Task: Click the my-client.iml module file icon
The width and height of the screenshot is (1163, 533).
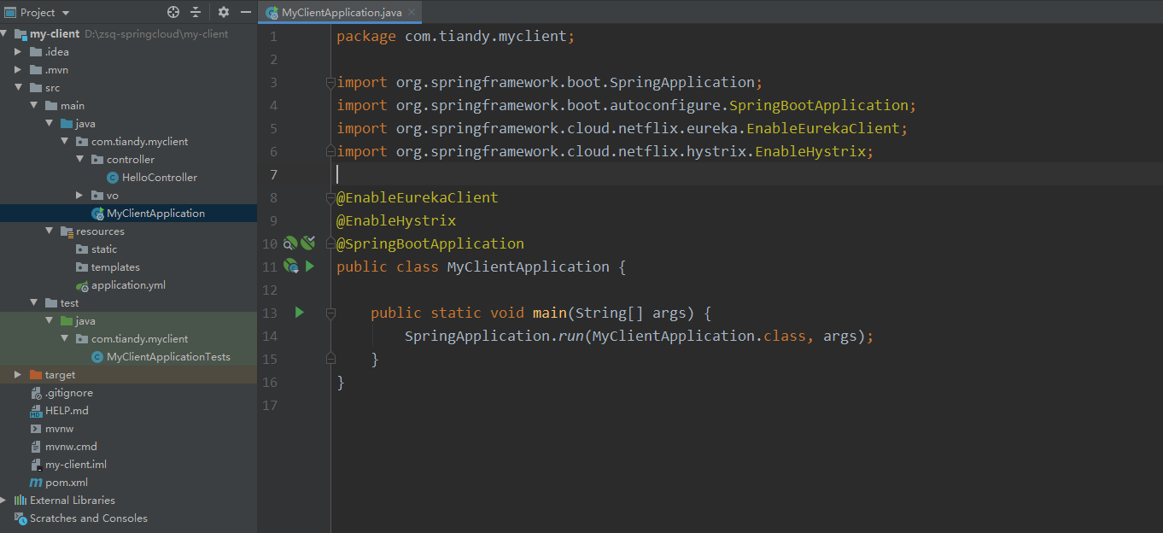Action: pos(36,465)
